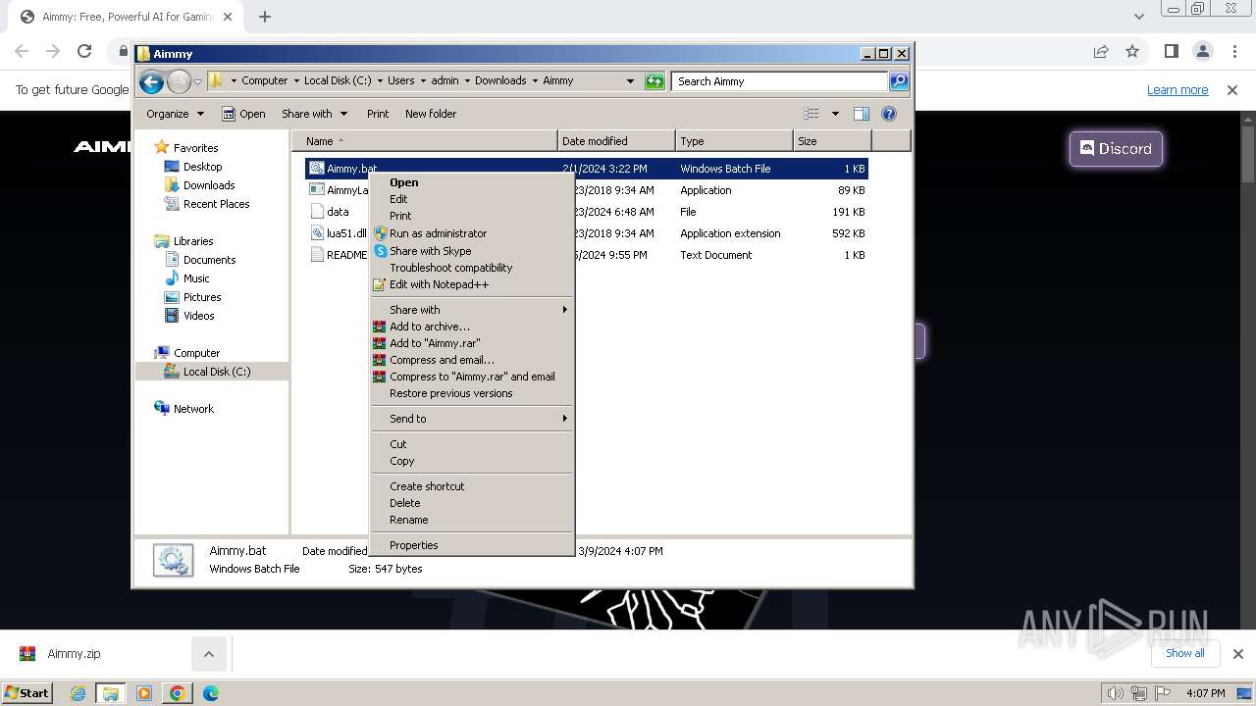Expand the Aimmy.zip download options chevron
Screen dimensions: 1256x706
tap(209, 654)
